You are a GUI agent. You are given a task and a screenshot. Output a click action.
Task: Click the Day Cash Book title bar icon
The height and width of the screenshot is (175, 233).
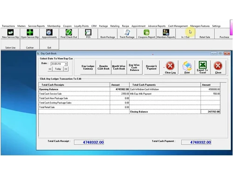pyautogui.click(x=38, y=54)
